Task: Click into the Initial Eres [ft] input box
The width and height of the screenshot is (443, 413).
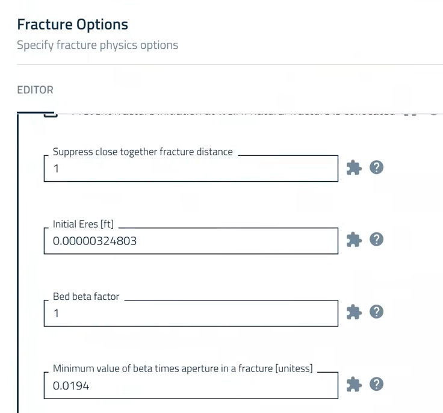Action: tap(191, 241)
